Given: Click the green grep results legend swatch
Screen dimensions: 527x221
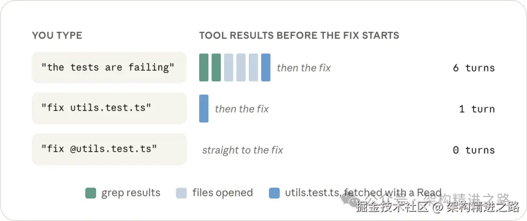Looking at the screenshot, I should [x=91, y=193].
